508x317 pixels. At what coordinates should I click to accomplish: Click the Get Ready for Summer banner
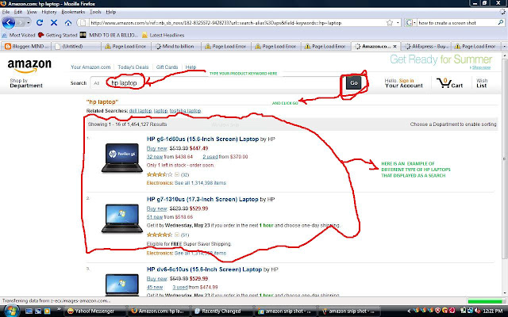441,62
